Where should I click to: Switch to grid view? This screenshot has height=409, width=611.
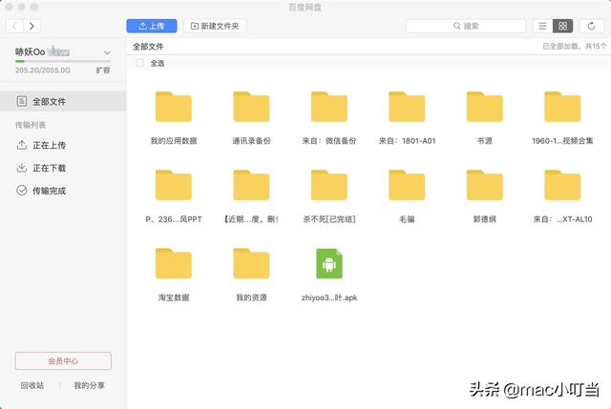562,26
